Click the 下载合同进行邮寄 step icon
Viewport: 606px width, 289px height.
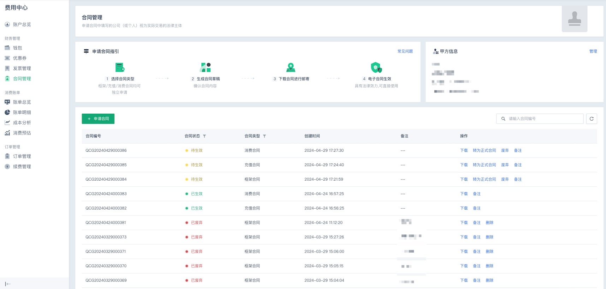click(291, 67)
